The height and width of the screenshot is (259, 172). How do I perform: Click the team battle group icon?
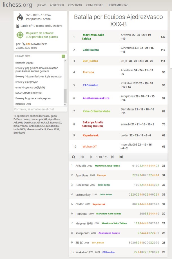pyautogui.click(x=18, y=26)
